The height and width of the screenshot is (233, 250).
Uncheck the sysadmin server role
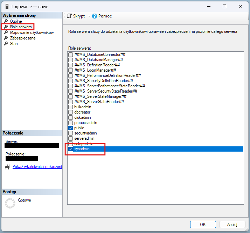[71, 149]
